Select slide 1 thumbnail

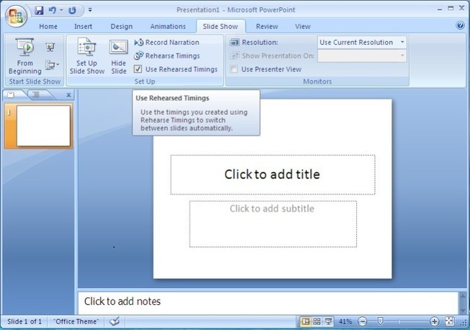pos(43,126)
